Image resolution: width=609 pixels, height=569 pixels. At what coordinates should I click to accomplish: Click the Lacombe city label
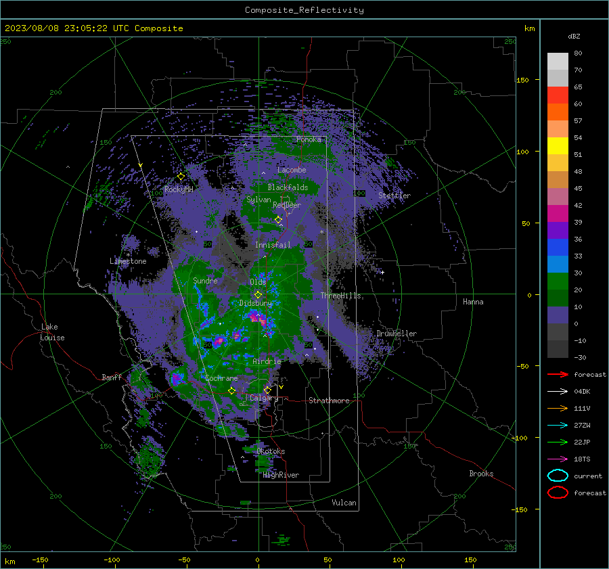tap(292, 170)
